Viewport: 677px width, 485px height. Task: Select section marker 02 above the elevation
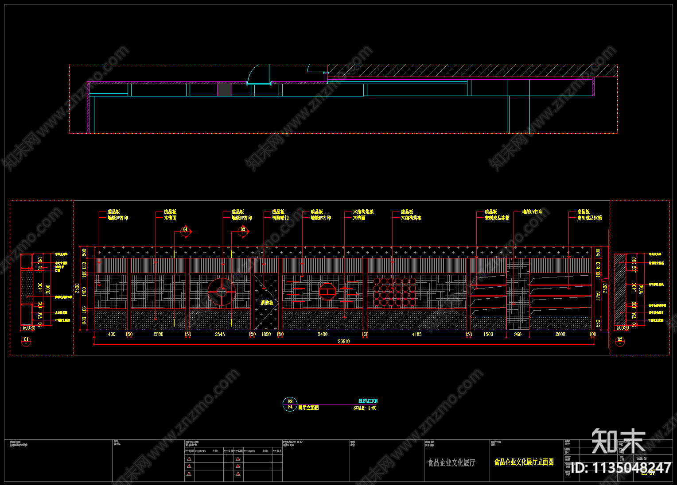click(x=243, y=231)
